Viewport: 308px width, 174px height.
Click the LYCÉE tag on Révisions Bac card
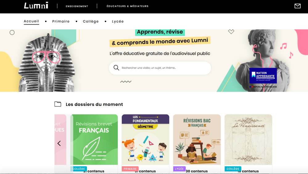pyautogui.click(x=179, y=169)
